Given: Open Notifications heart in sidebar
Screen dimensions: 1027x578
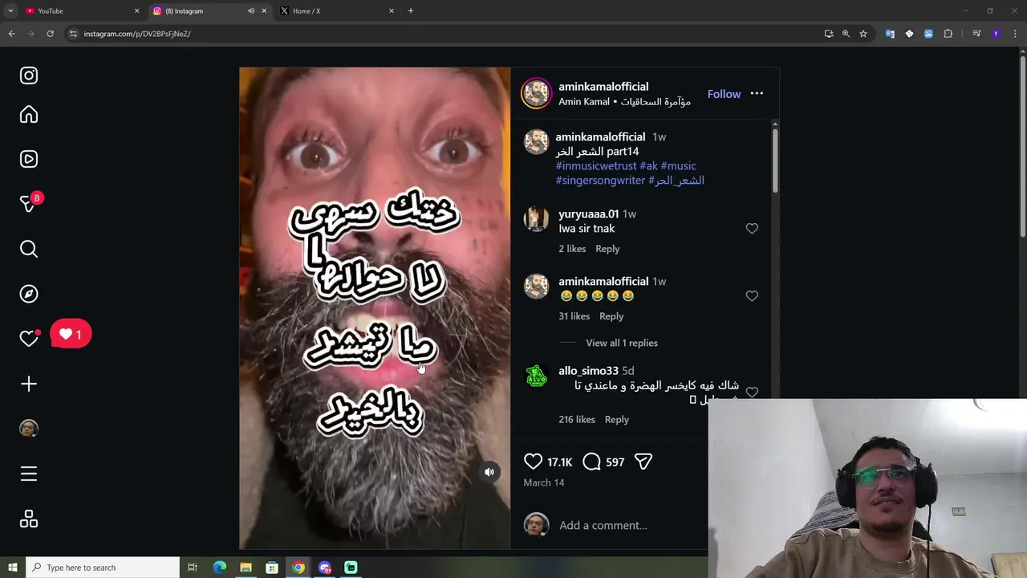Looking at the screenshot, I should coord(29,339).
